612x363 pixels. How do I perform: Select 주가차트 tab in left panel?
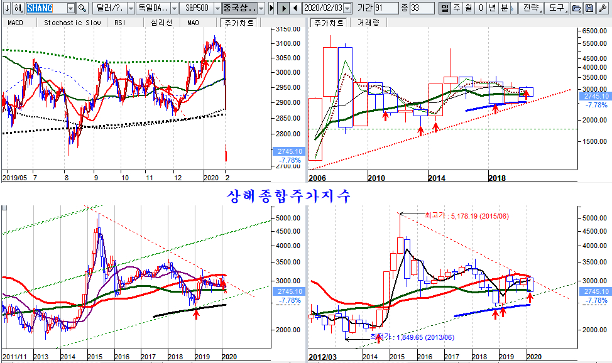pyautogui.click(x=239, y=23)
